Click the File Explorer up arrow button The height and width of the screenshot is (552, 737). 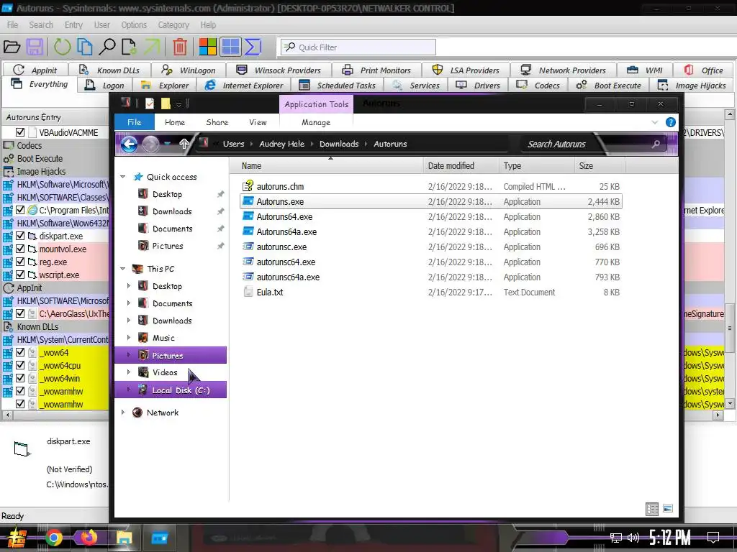pos(184,144)
